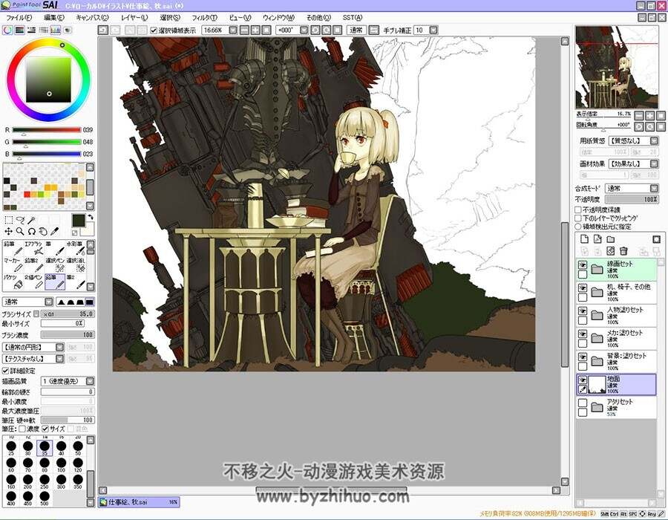Toggle the RGB slider panel icon
This screenshot has height=520, width=668.
(19, 30)
